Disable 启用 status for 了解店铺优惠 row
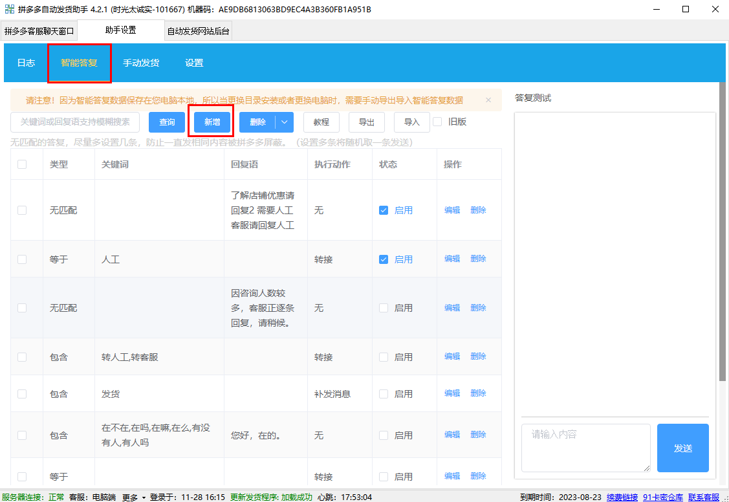The height and width of the screenshot is (502, 729). point(384,210)
